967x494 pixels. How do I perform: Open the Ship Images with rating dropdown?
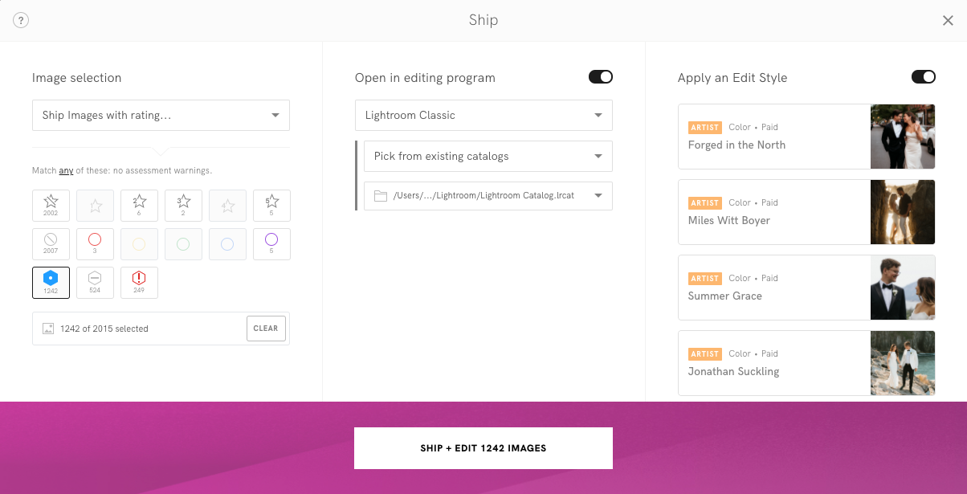tap(161, 115)
